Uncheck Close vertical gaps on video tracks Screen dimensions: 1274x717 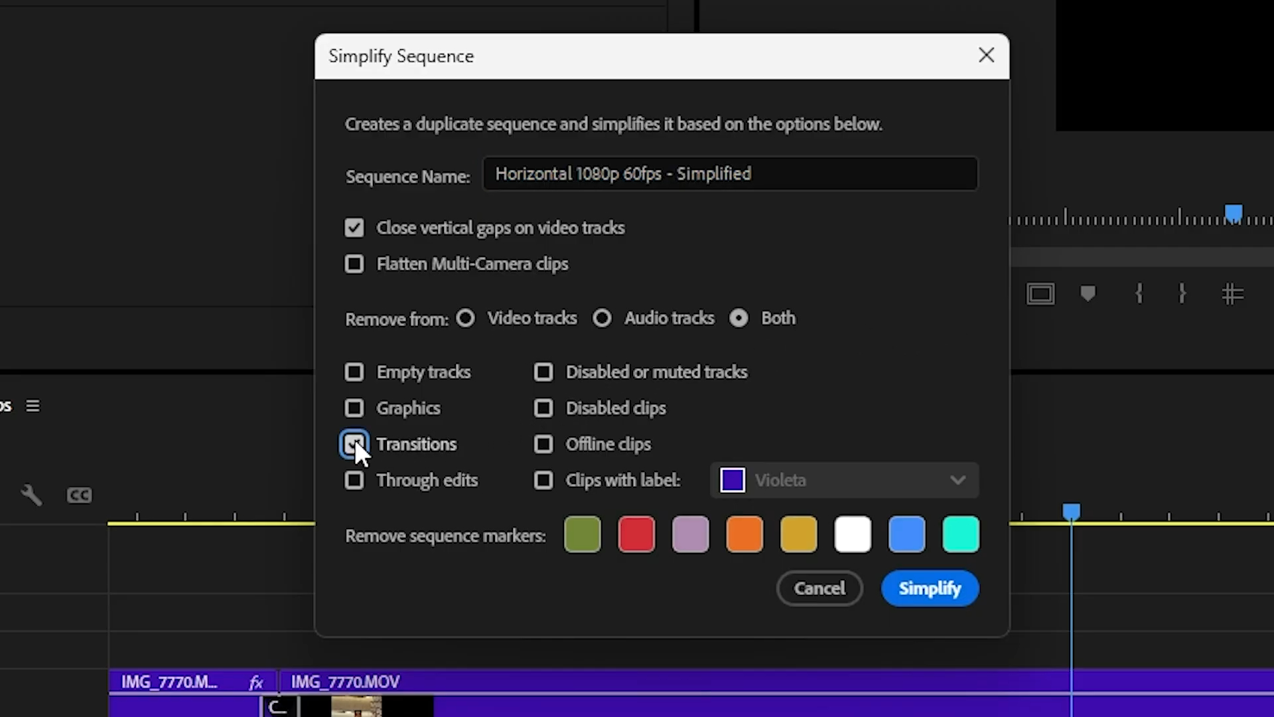coord(354,227)
